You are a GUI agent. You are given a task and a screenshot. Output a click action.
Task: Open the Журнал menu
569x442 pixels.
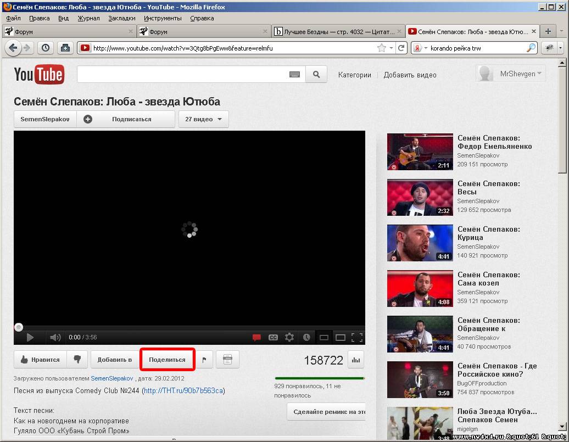click(88, 18)
